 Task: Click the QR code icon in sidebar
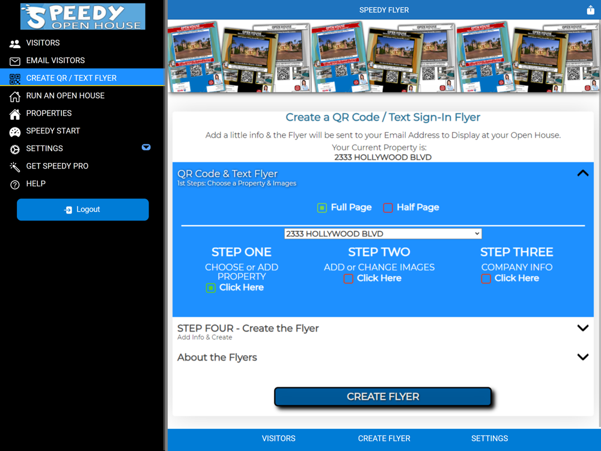[15, 79]
